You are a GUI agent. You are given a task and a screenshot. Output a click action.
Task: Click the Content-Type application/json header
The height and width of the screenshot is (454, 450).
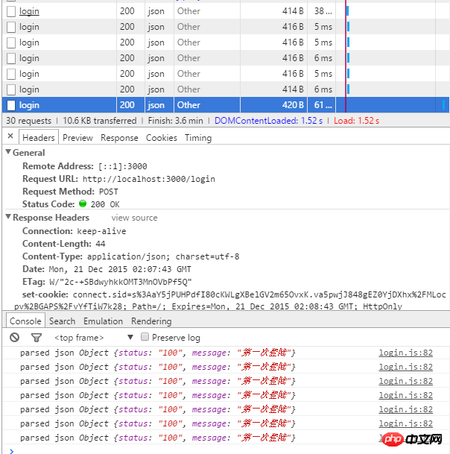click(131, 256)
